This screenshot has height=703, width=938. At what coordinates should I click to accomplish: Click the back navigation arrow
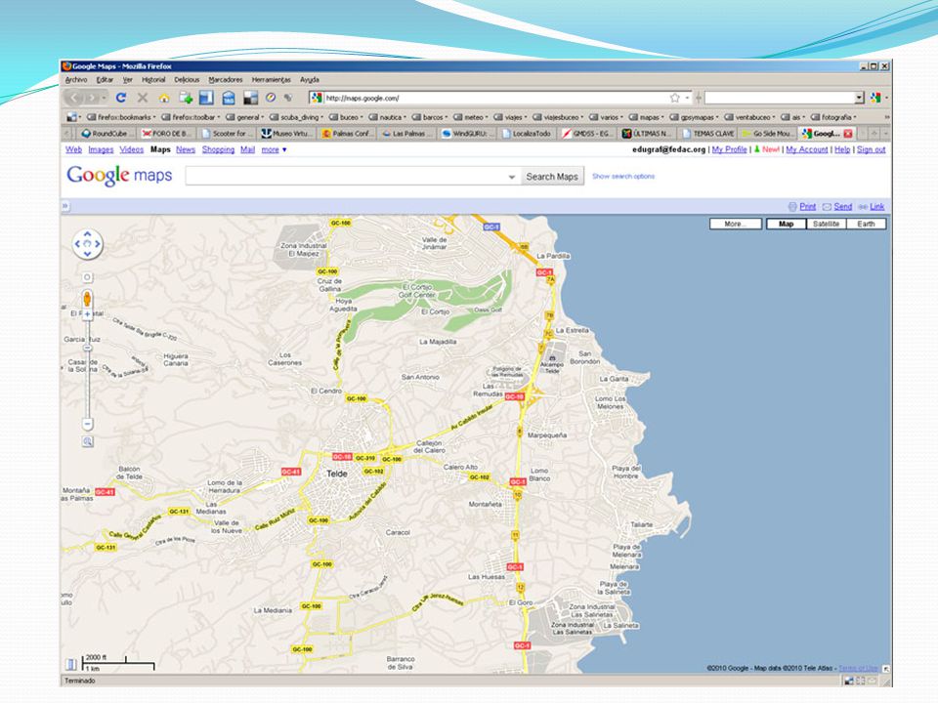pos(74,98)
